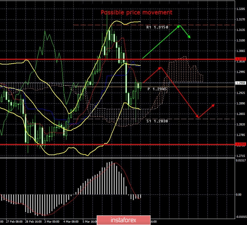Click the 1.3170 price axis label

tap(241, 19)
